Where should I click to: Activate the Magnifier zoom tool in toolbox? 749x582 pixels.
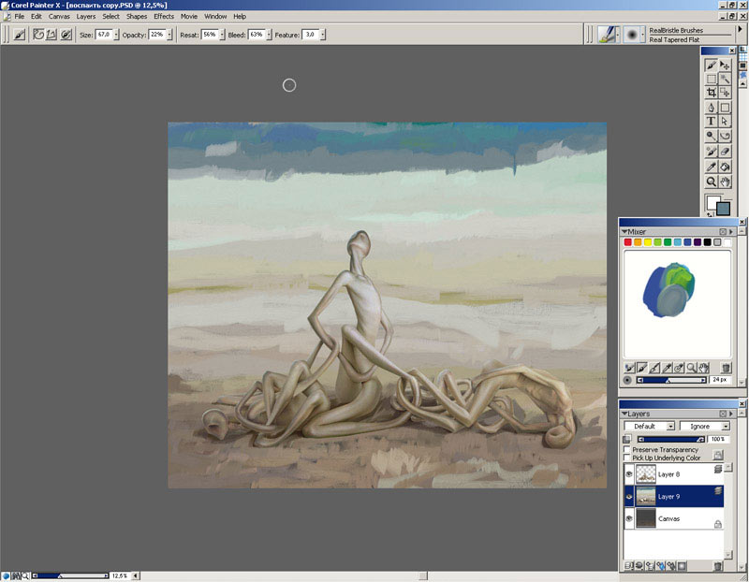coord(712,182)
